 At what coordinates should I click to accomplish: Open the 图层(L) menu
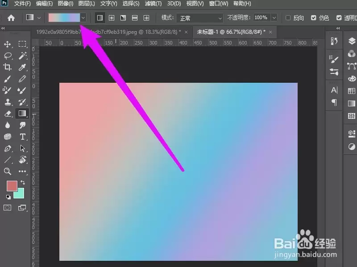[86, 4]
